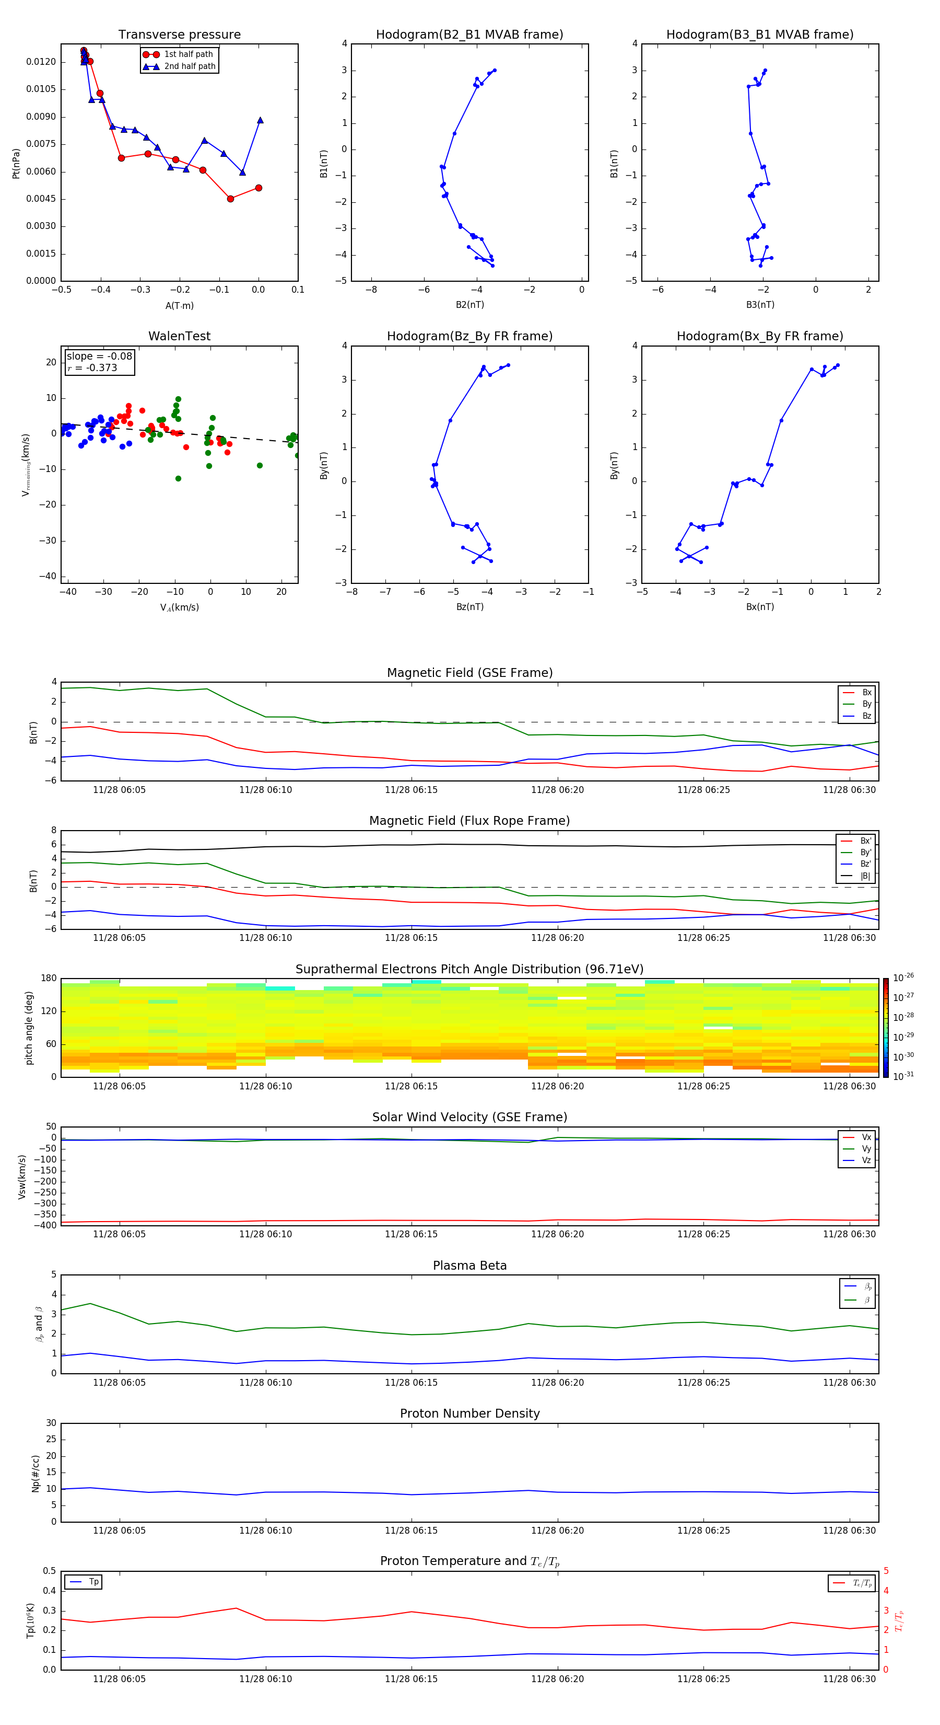Click '11/28 06:05' tick in Plasma Beta panel
The height and width of the screenshot is (1725, 940).
119,1383
